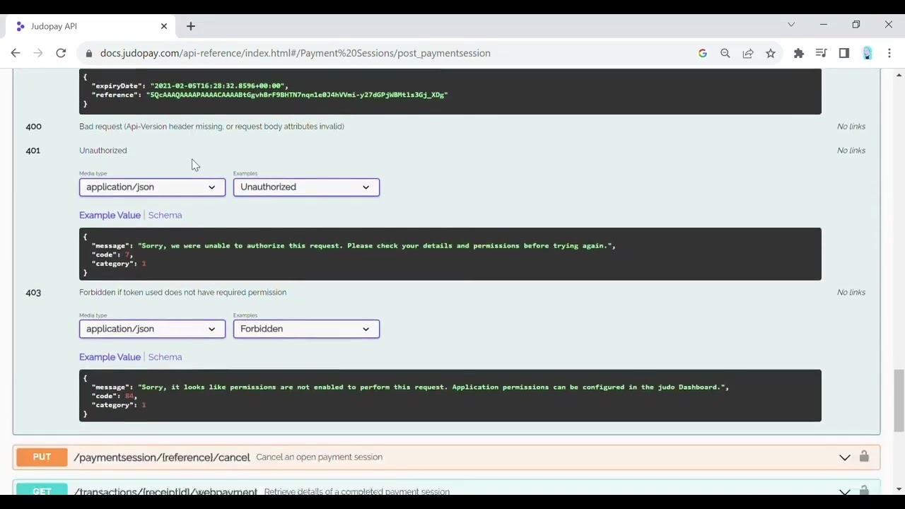Toggle the browser side panel
Viewport: 905px width, 509px height.
coord(843,53)
